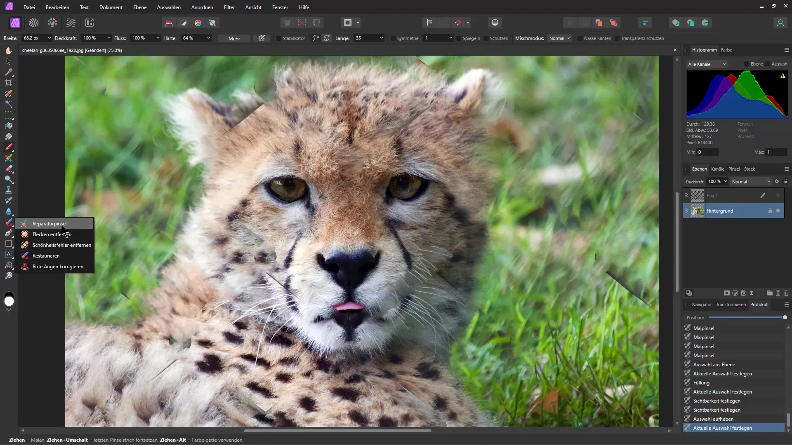Screen dimensions: 792x445
Task: Enable the Spiegeln checkbox
Action: click(459, 38)
